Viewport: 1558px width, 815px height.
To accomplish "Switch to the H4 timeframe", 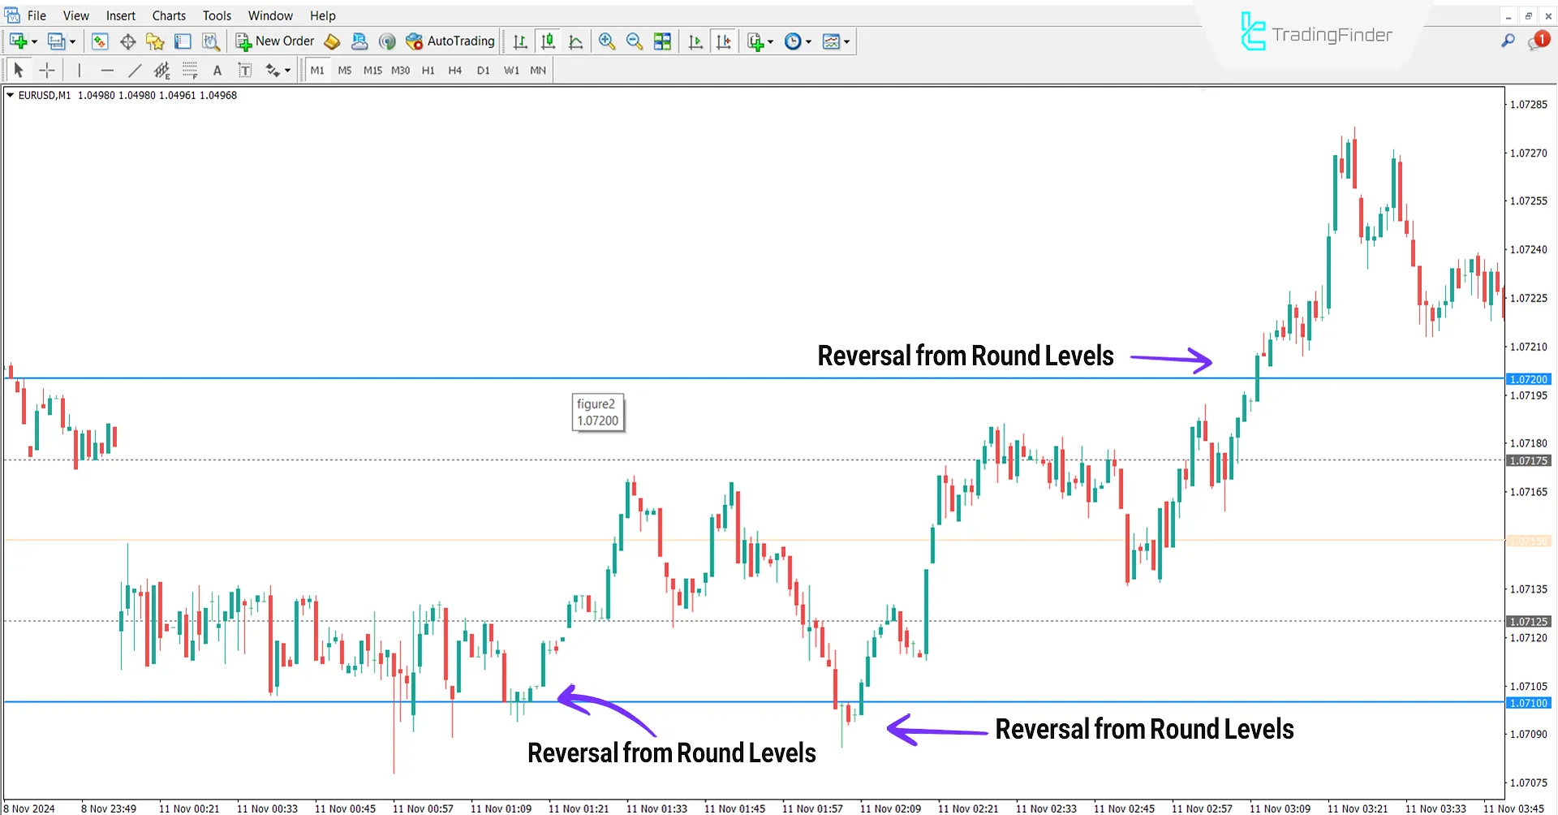I will pyautogui.click(x=455, y=70).
